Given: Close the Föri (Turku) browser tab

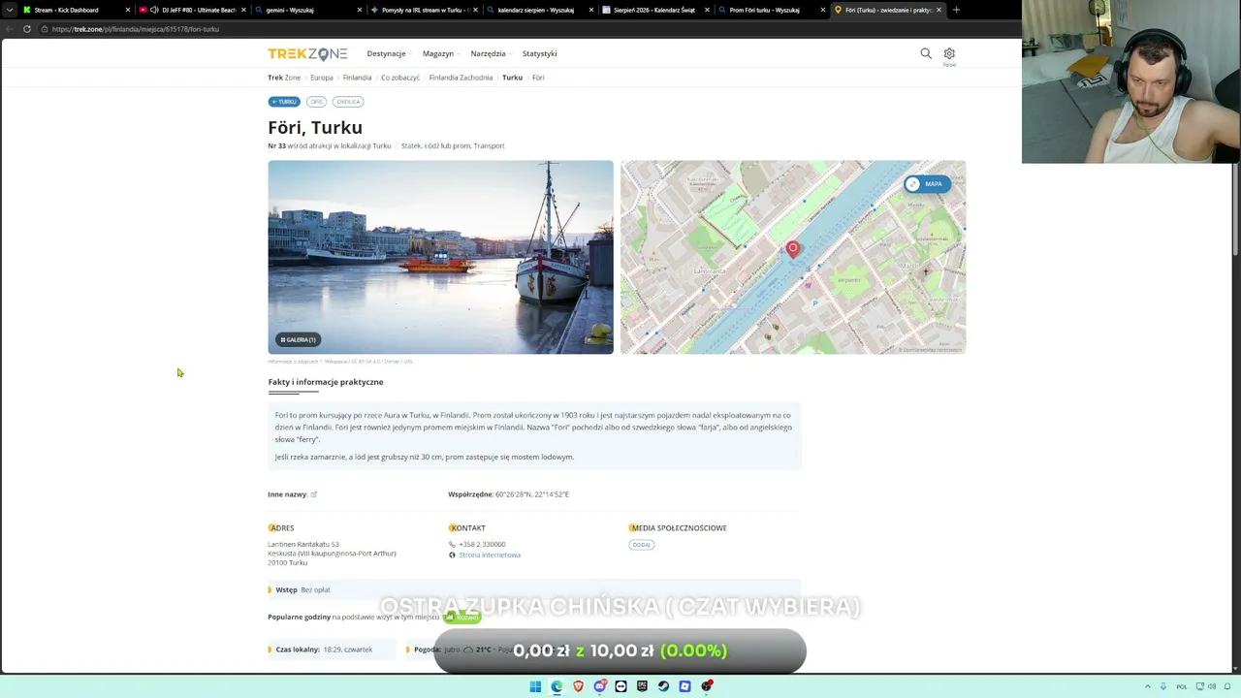Looking at the screenshot, I should (x=939, y=10).
